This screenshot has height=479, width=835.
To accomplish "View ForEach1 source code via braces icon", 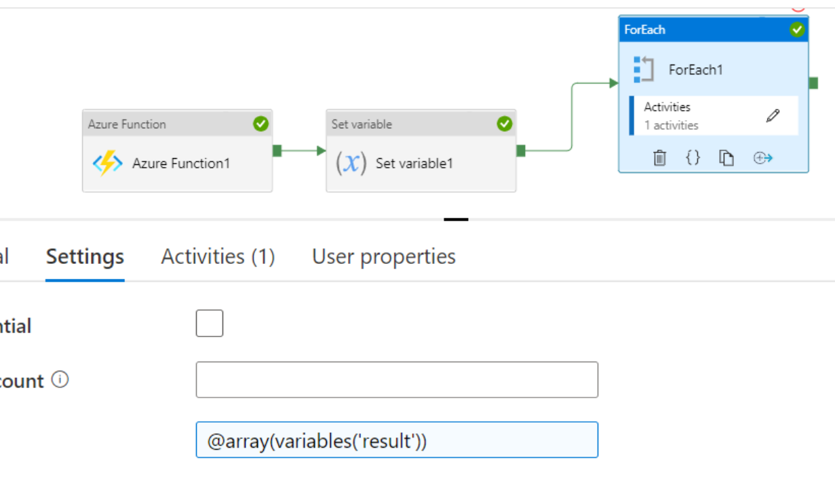I will (x=693, y=158).
